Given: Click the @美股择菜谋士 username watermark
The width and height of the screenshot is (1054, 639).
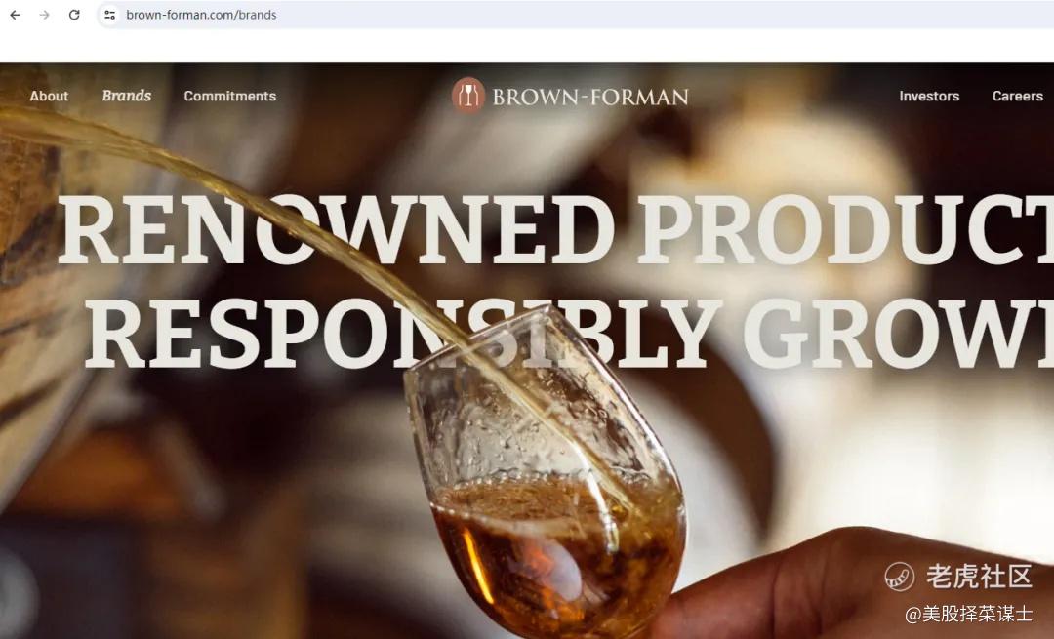Looking at the screenshot, I should tap(969, 614).
